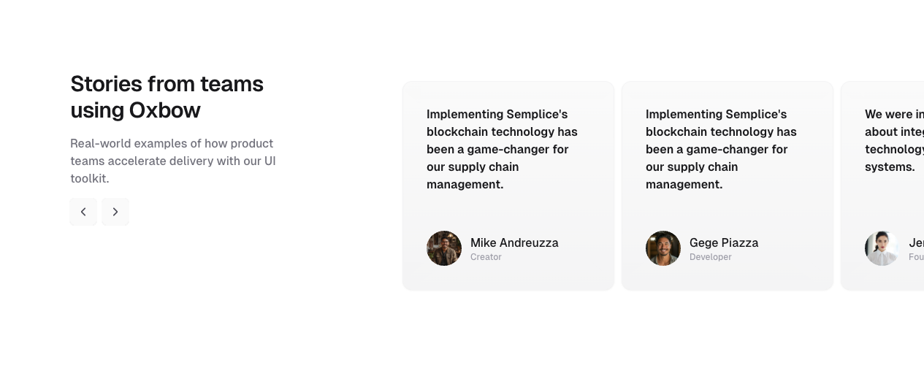Screen dimensions: 924x371
Task: Click the word 'Oxbow' in the heading
Action: [x=164, y=111]
